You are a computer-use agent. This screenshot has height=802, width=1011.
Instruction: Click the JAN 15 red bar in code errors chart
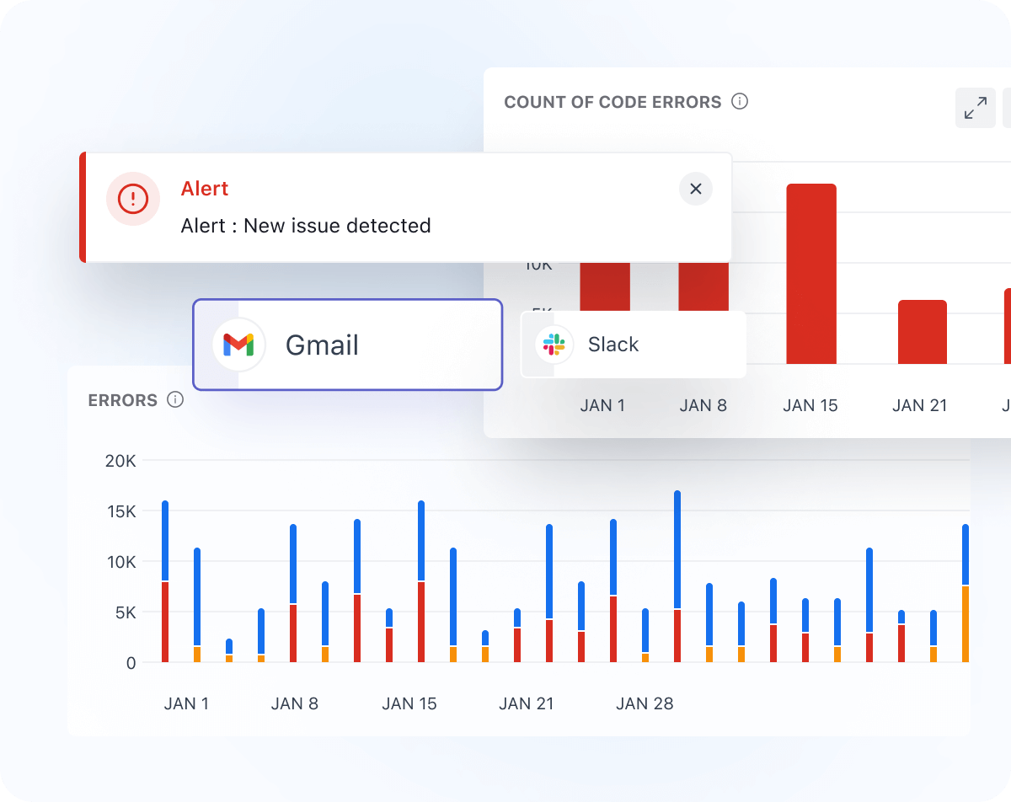point(811,274)
